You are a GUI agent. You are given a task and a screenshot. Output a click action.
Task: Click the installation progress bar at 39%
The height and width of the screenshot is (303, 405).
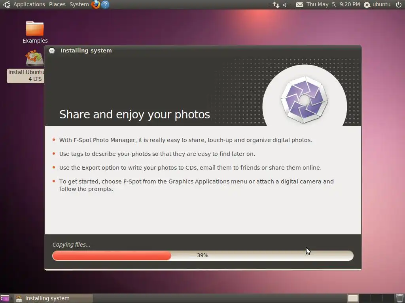(x=203, y=255)
